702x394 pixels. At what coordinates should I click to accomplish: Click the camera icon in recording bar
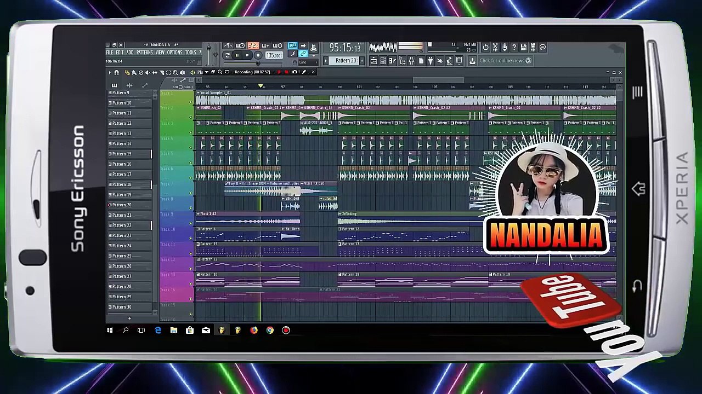295,72
